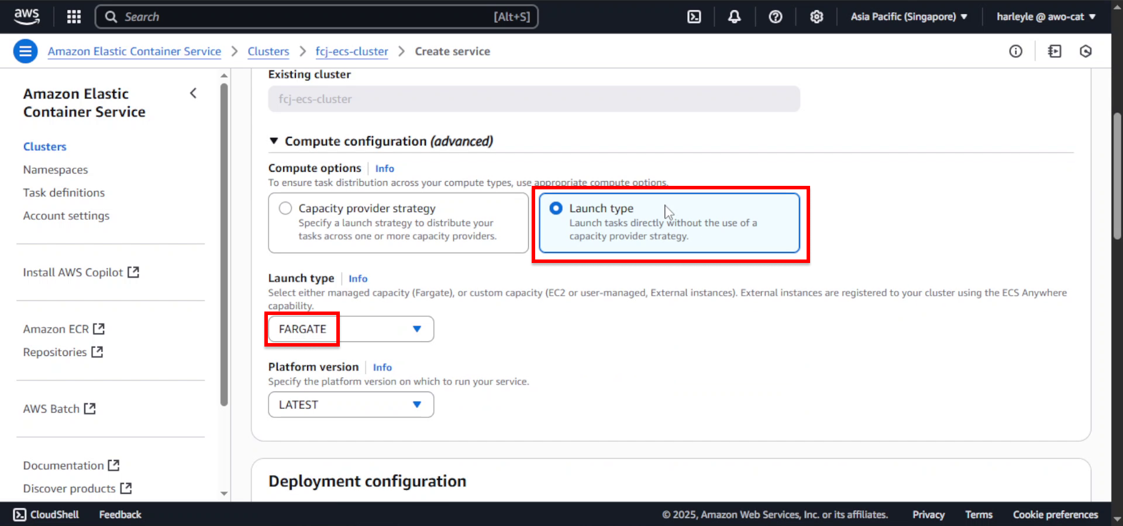The image size is (1123, 526).
Task: Click the Create service breadcrumb text
Action: [x=452, y=51]
